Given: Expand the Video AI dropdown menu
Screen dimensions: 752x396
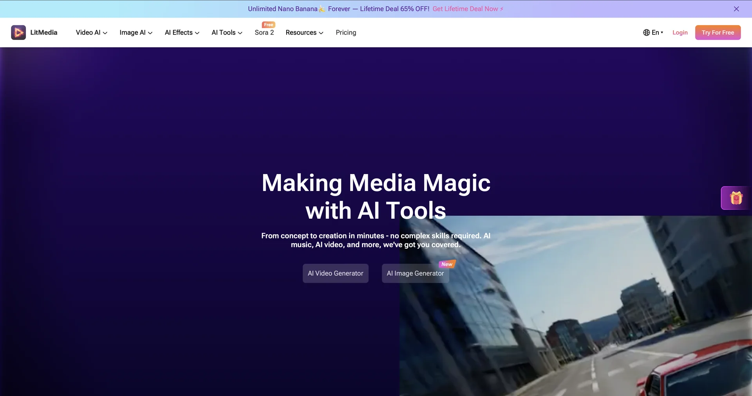Looking at the screenshot, I should 91,32.
